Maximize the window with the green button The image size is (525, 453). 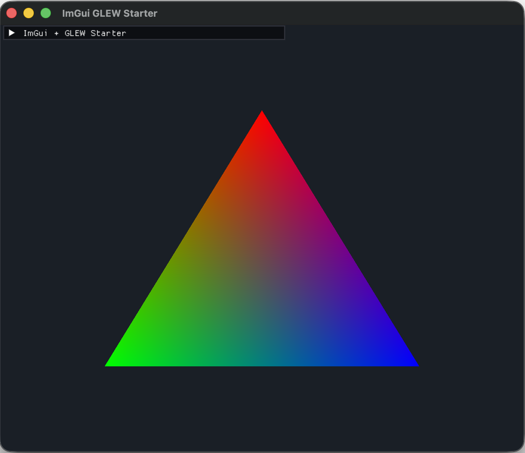[x=46, y=13]
